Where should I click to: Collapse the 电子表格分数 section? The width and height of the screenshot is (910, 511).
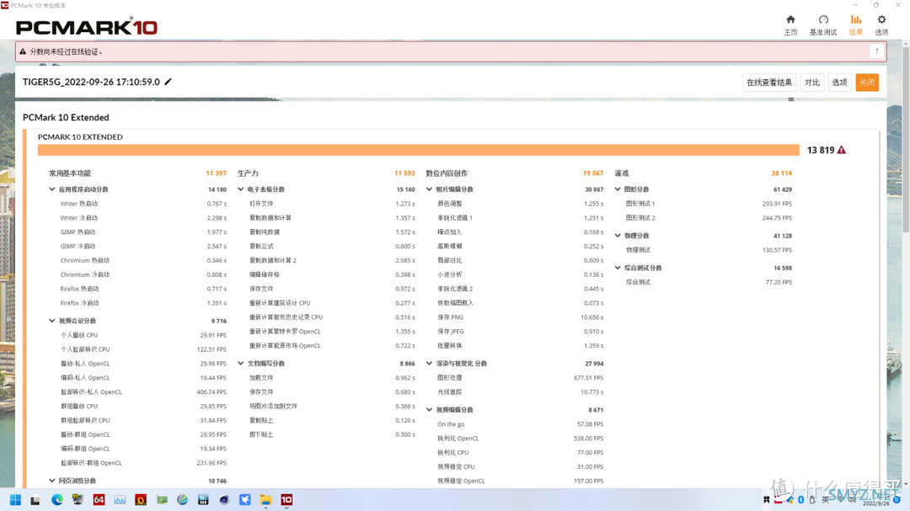coord(241,189)
